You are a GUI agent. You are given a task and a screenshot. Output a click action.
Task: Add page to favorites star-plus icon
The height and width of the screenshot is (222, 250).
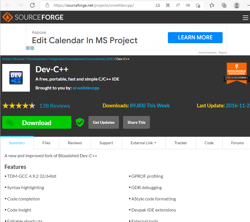(x=198, y=5)
